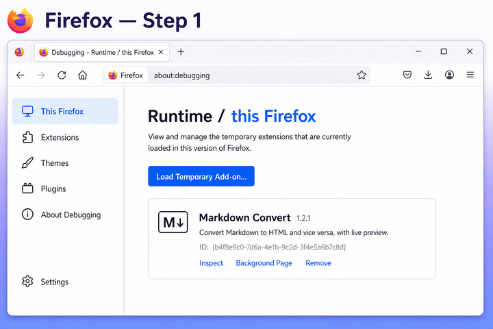Select the Debugging - Runtime tab

[102, 52]
